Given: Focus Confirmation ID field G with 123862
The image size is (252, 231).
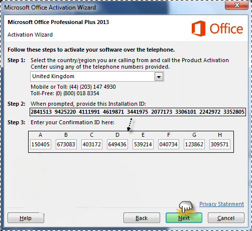Looking at the screenshot, I should pyautogui.click(x=194, y=144).
